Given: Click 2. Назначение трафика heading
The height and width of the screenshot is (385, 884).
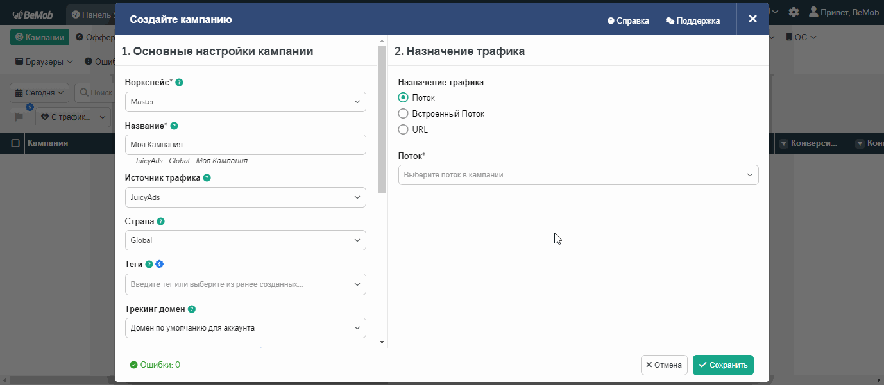Looking at the screenshot, I should click(x=460, y=51).
